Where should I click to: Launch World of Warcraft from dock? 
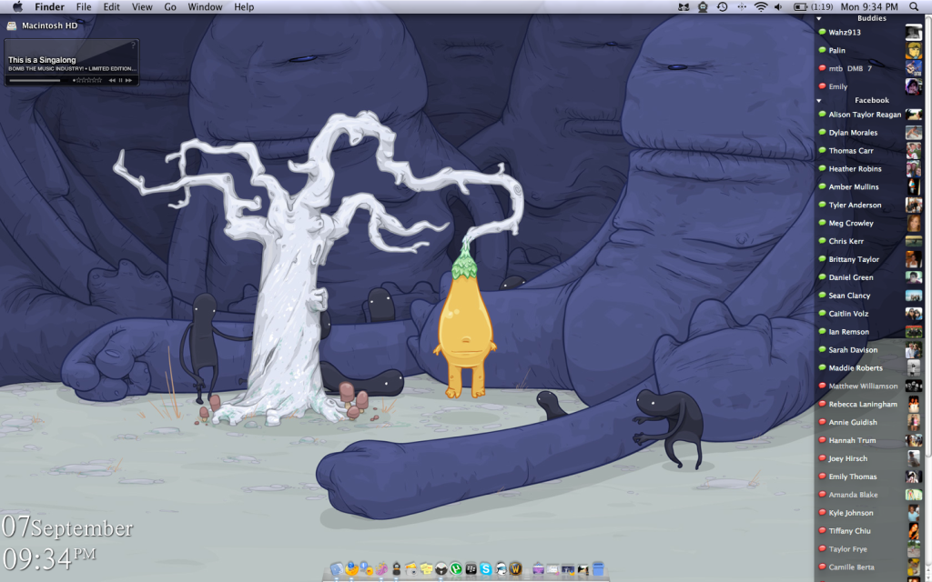[515, 569]
